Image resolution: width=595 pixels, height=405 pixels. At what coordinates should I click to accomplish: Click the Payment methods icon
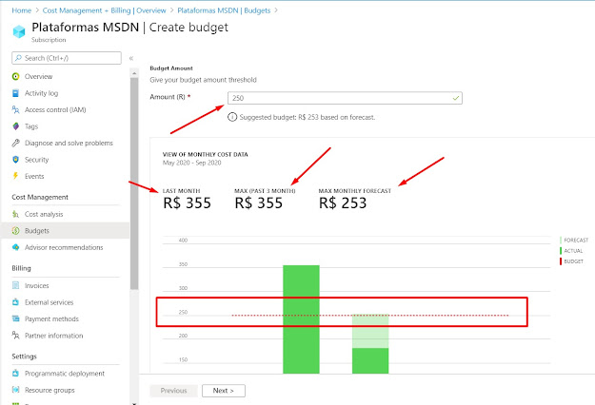pos(15,319)
